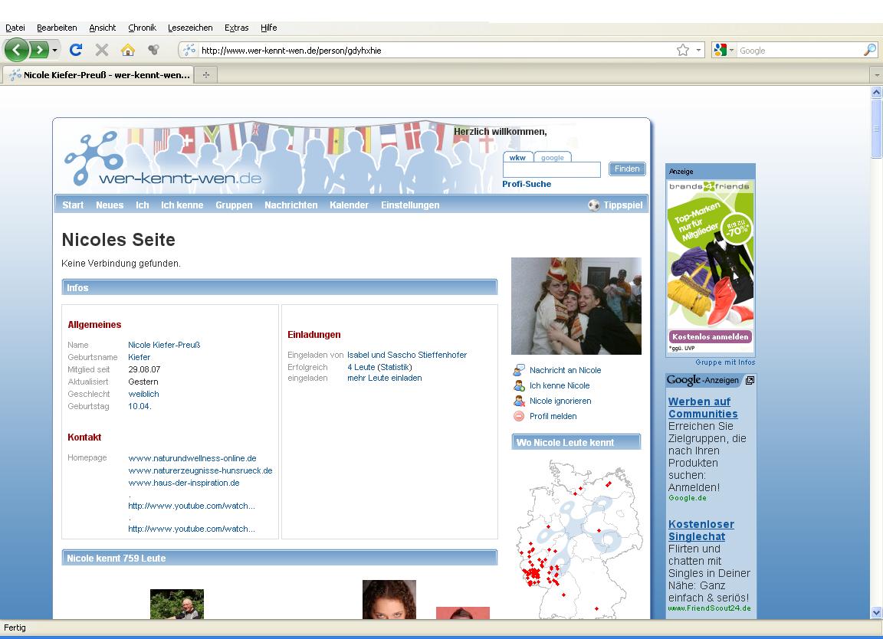Switch search to the google tab
This screenshot has width=883, height=639.
552,158
